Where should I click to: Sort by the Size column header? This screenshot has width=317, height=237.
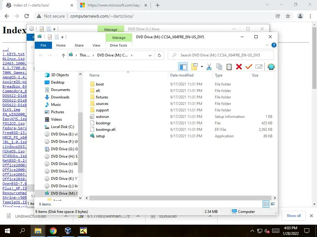coord(255,75)
